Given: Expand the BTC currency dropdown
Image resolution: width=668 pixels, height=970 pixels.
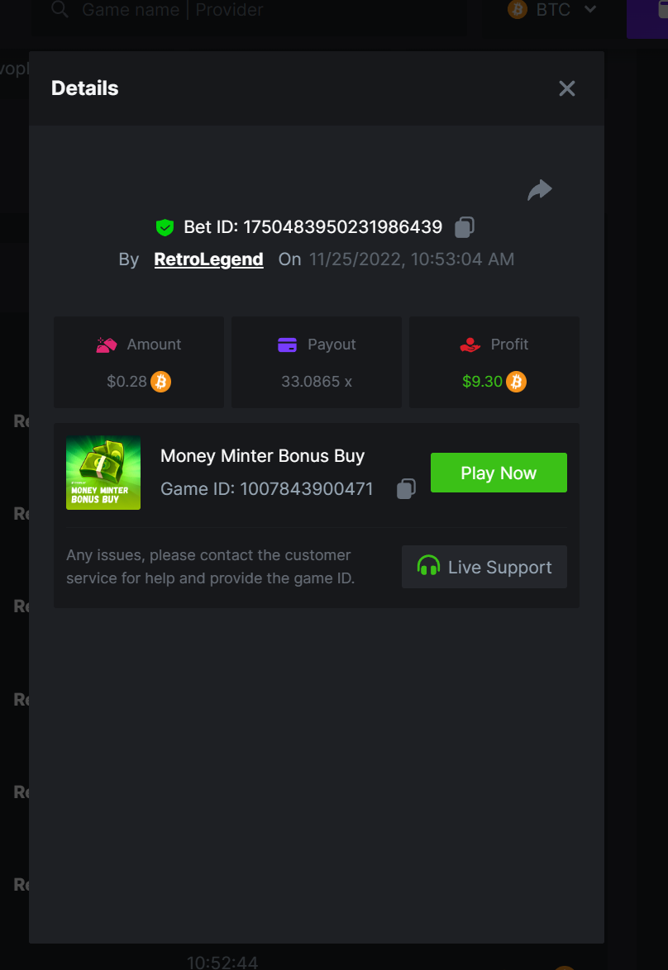Looking at the screenshot, I should 590,9.
